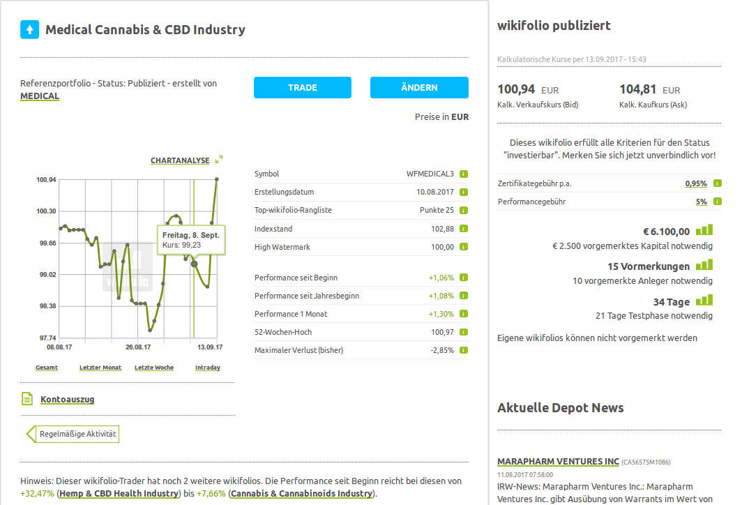This screenshot has height=505, width=742.
Task: Show Letzte Woche chart range
Action: pyautogui.click(x=154, y=368)
